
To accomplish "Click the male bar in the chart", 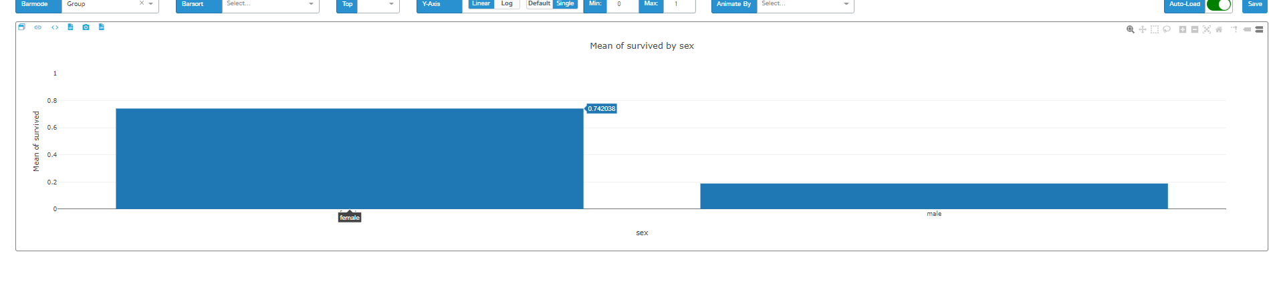I will [x=934, y=196].
